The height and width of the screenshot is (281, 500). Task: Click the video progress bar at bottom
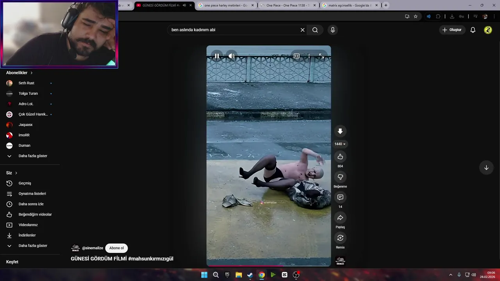pyautogui.click(x=269, y=265)
